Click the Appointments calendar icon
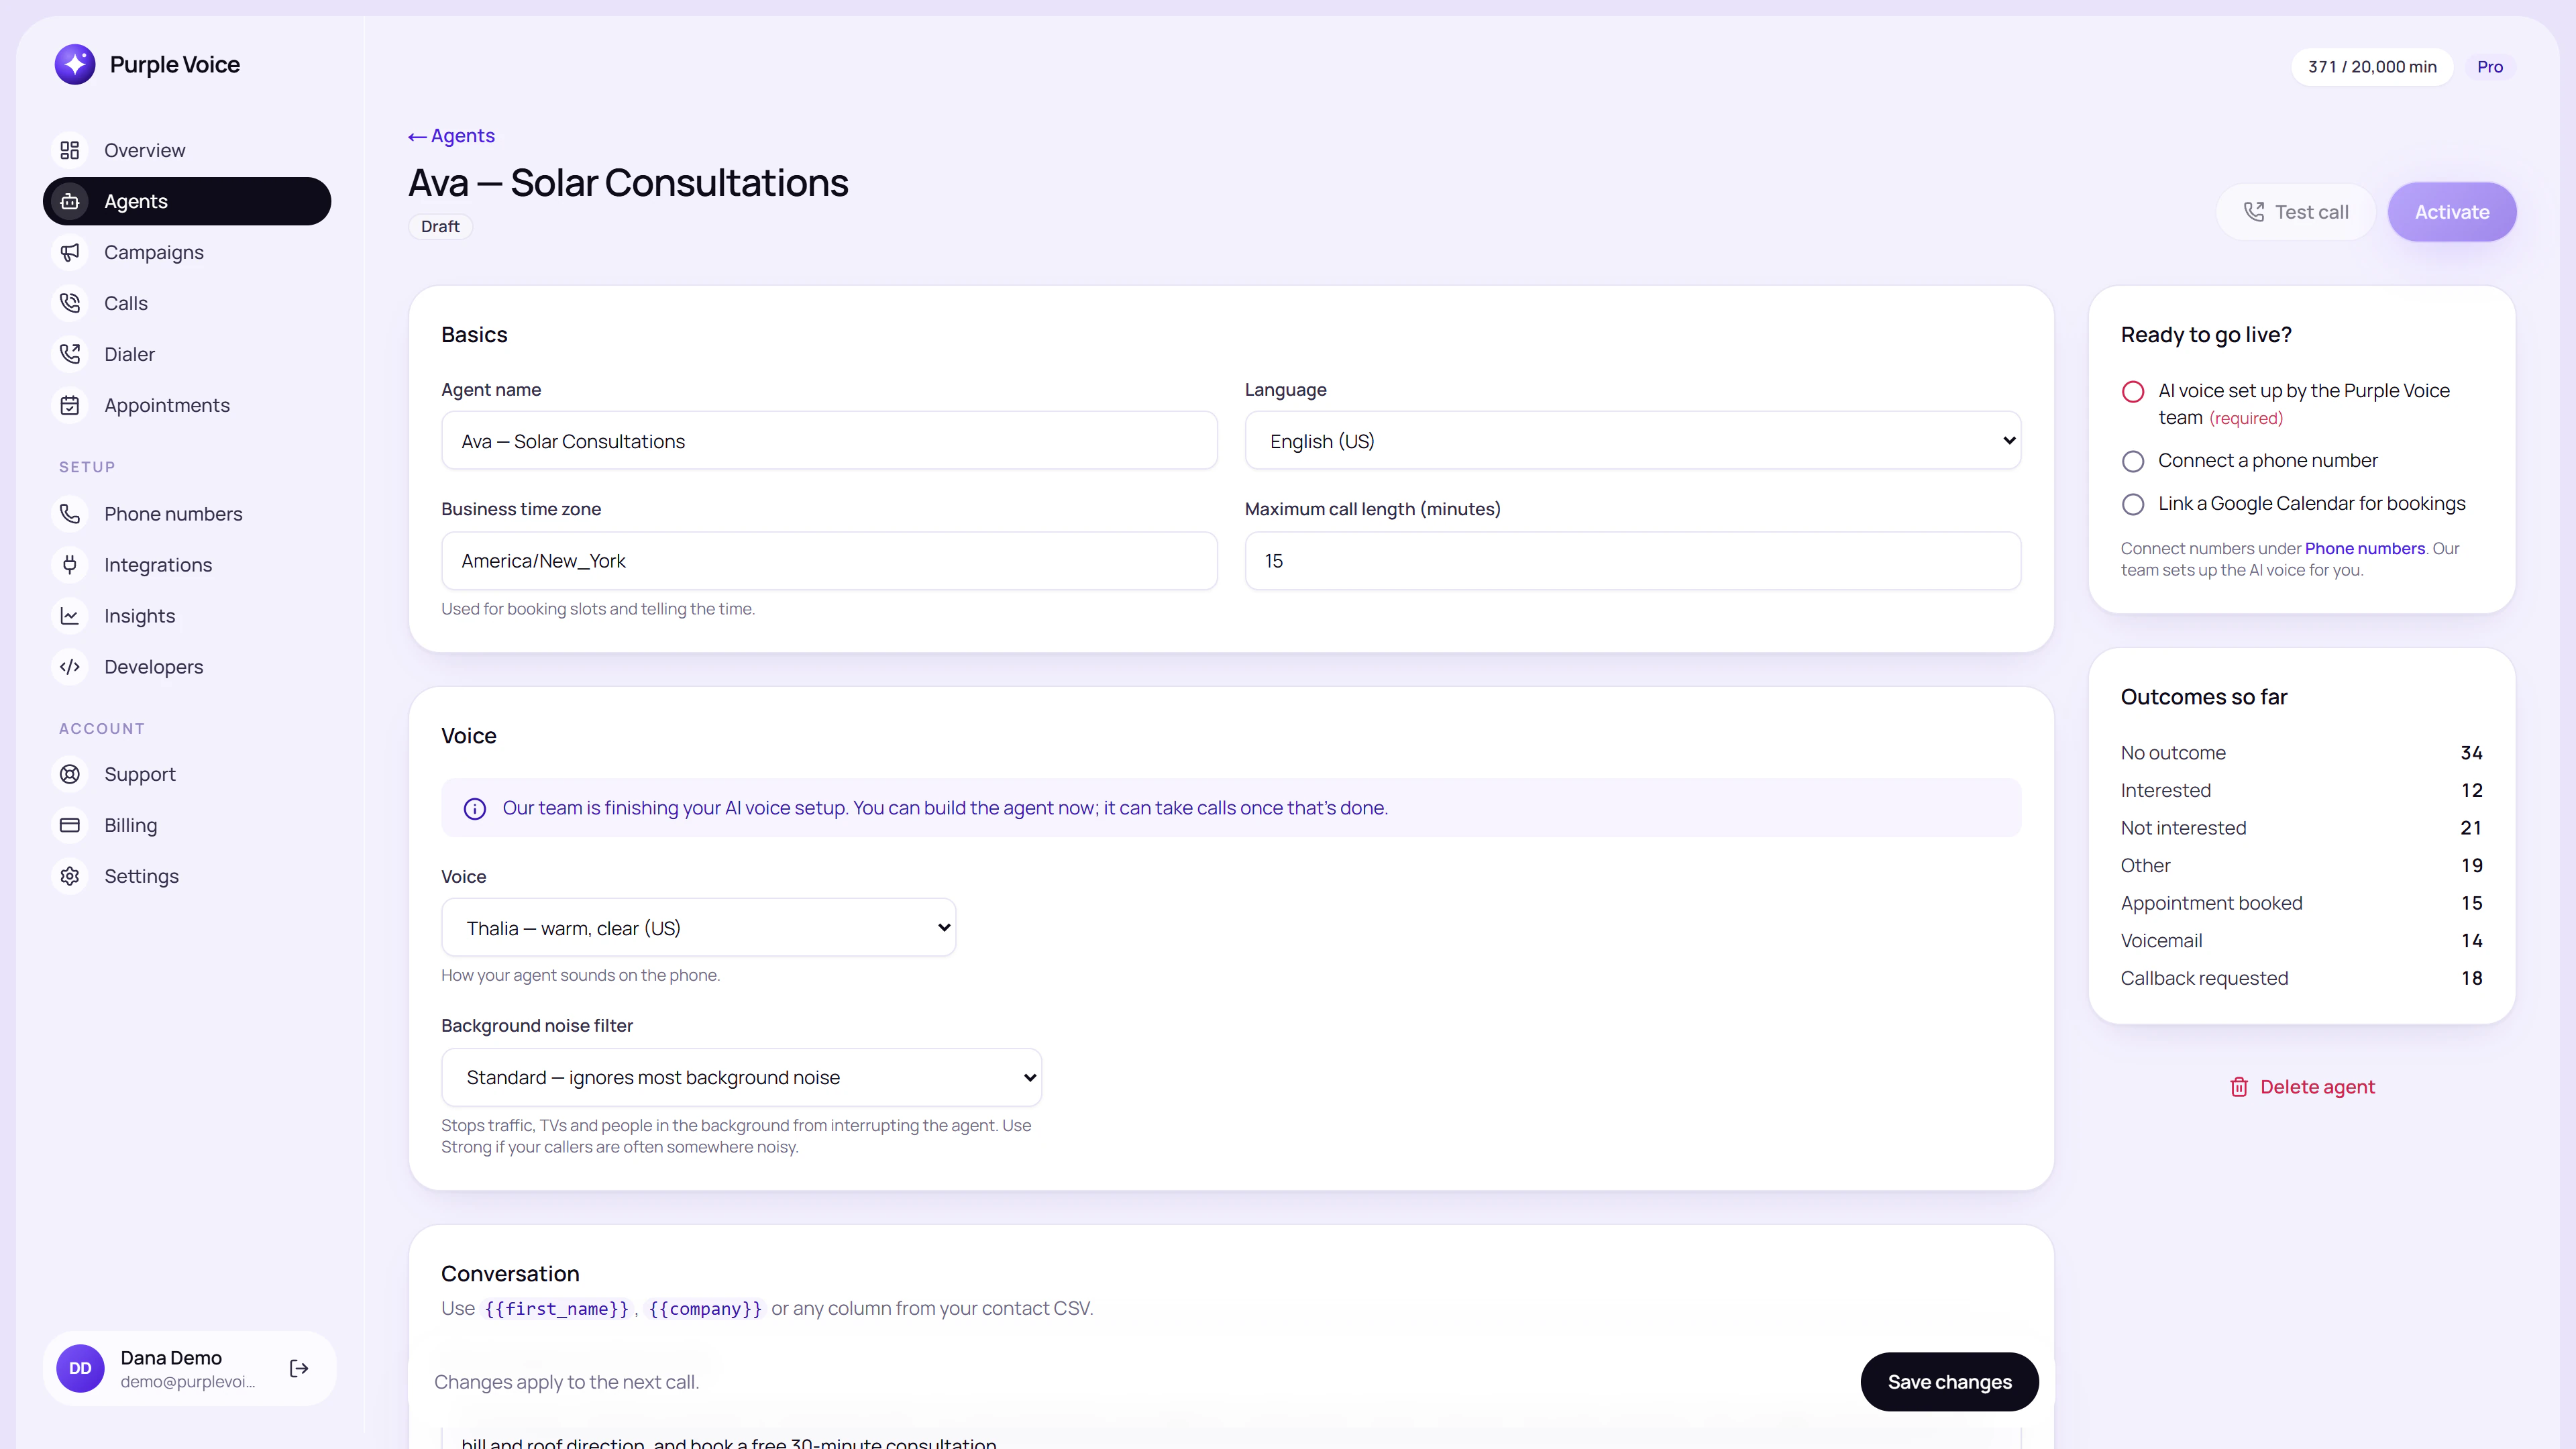 (x=70, y=405)
